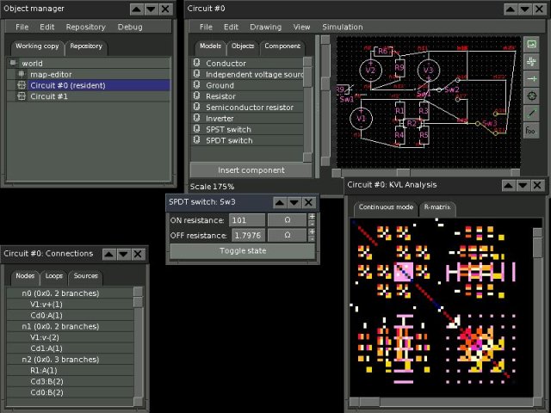The image size is (551, 413).
Task: Click the 'foo' text label tool icon
Action: point(531,130)
